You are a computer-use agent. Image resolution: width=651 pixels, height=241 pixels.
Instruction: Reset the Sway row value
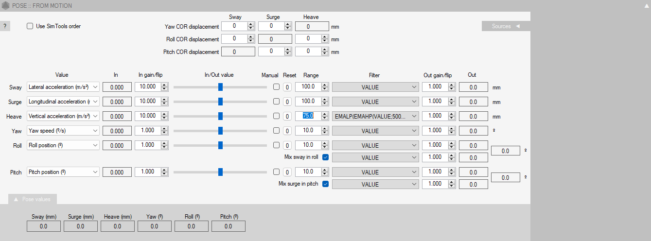pos(287,87)
